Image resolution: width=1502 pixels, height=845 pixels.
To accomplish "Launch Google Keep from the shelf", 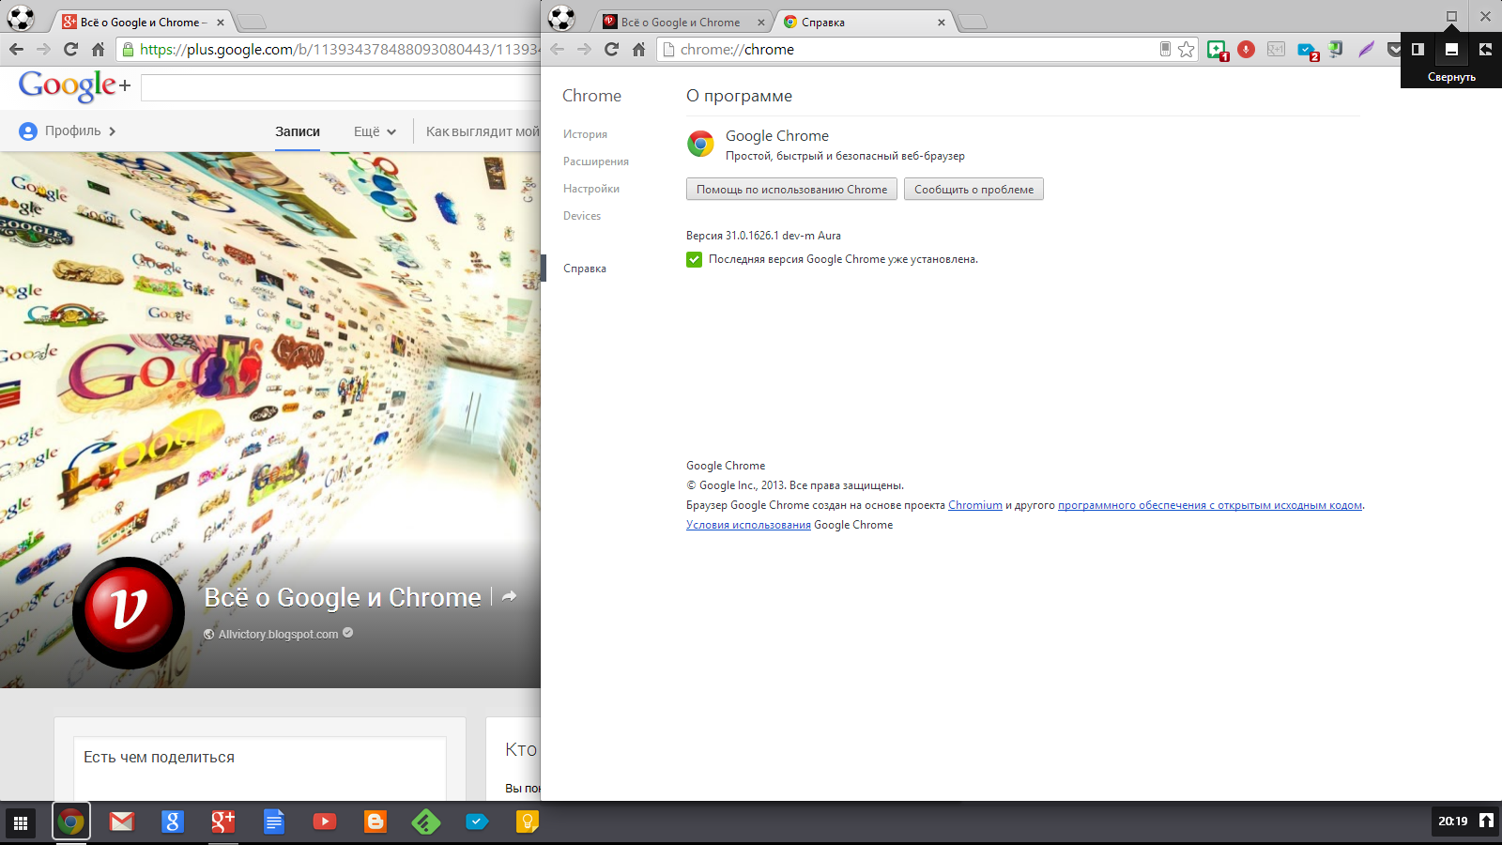I will [x=528, y=822].
